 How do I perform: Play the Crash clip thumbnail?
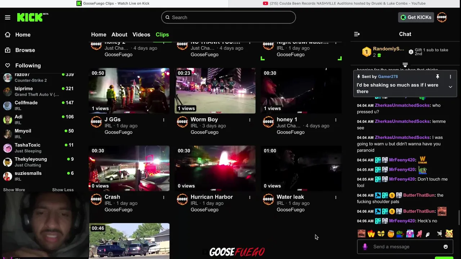point(129,168)
